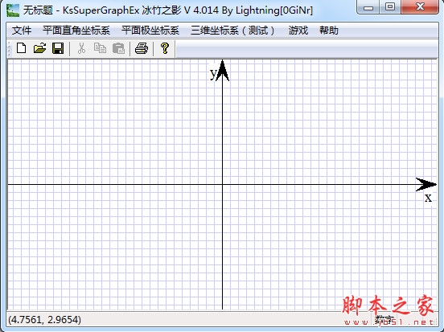The width and height of the screenshot is (444, 332).
Task: Maximize the KsSuperGraphEx window
Action: click(390, 6)
